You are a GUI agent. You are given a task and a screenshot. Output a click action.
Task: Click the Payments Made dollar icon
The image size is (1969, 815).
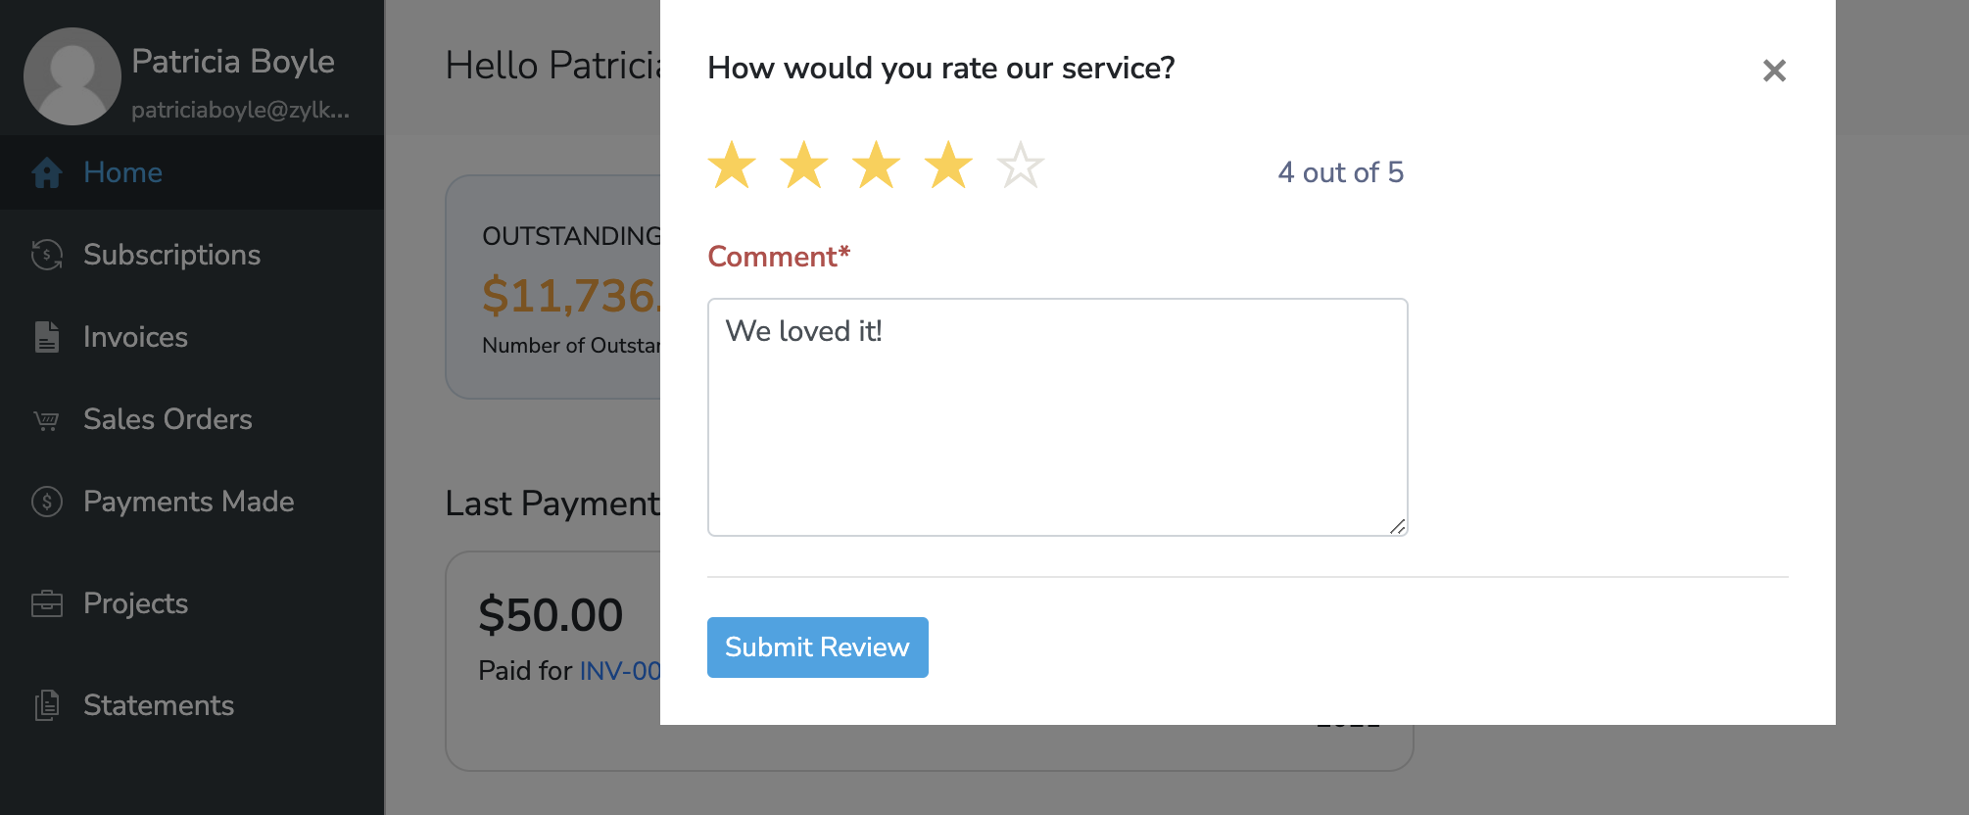[x=47, y=502]
